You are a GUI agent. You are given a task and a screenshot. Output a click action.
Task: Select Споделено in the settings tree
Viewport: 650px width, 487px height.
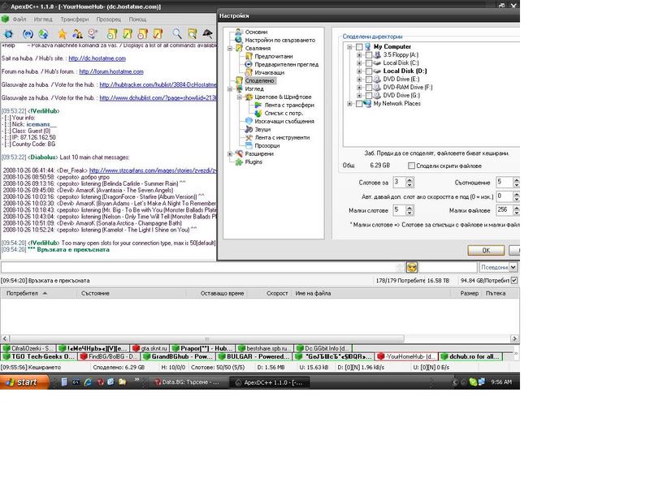(x=259, y=80)
